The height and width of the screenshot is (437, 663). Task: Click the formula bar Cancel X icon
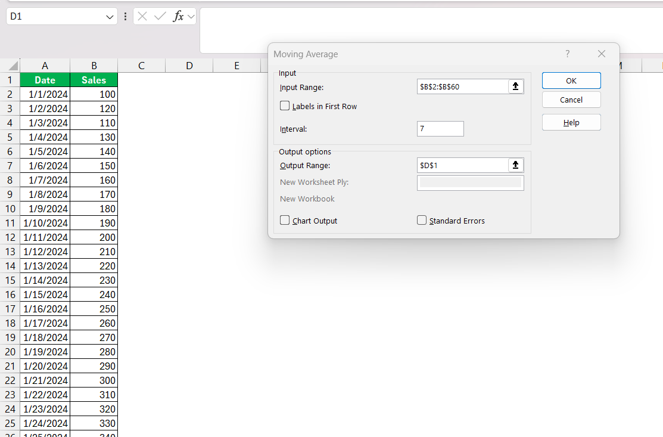coord(142,17)
